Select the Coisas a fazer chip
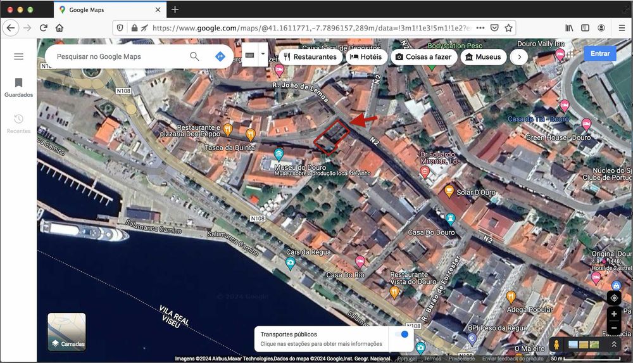 (424, 57)
